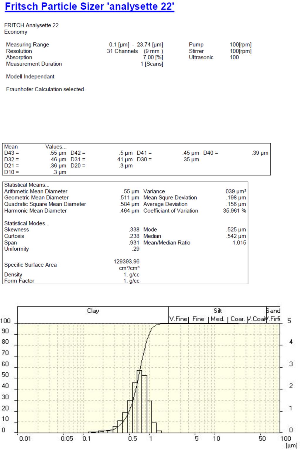This screenshot has height=450, width=300.
Task: Click the Geometric Mean Diameter value '.511 µm'
Action: click(x=129, y=198)
